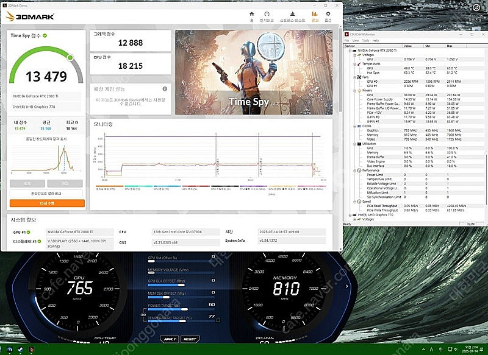Collapse the NVIDIA Voltages tree node in HWMonitor
The image size is (488, 355).
pyautogui.click(x=354, y=55)
